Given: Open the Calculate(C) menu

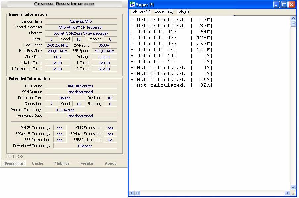Looking at the screenshot, I should tap(140, 12).
